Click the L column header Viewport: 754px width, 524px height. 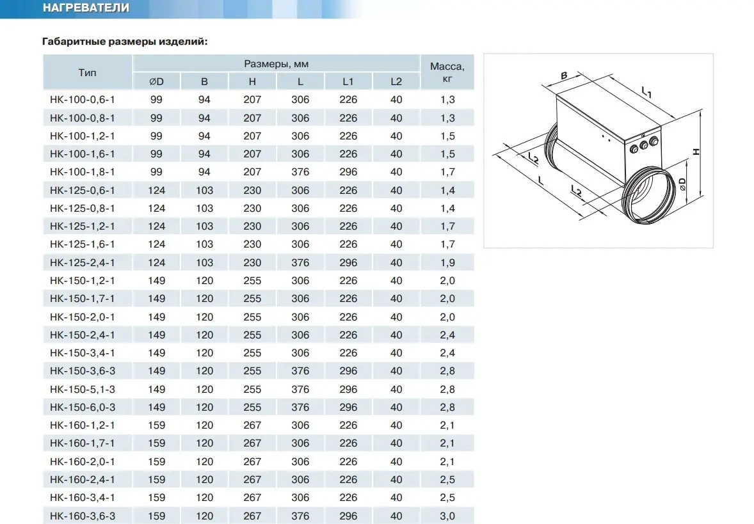tap(300, 82)
